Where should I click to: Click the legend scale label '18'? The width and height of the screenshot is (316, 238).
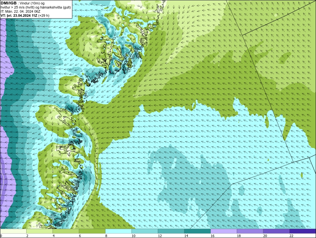239,236
